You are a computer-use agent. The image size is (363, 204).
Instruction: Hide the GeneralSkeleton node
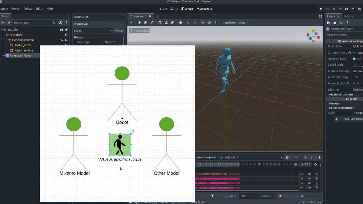(x=66, y=40)
